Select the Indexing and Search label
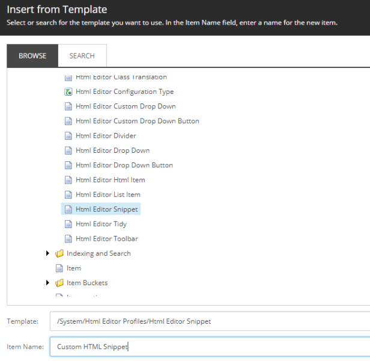Screen dimensions: 370x361 click(x=99, y=253)
